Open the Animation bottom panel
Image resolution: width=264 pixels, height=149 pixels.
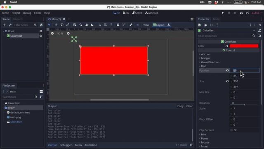tap(91, 145)
